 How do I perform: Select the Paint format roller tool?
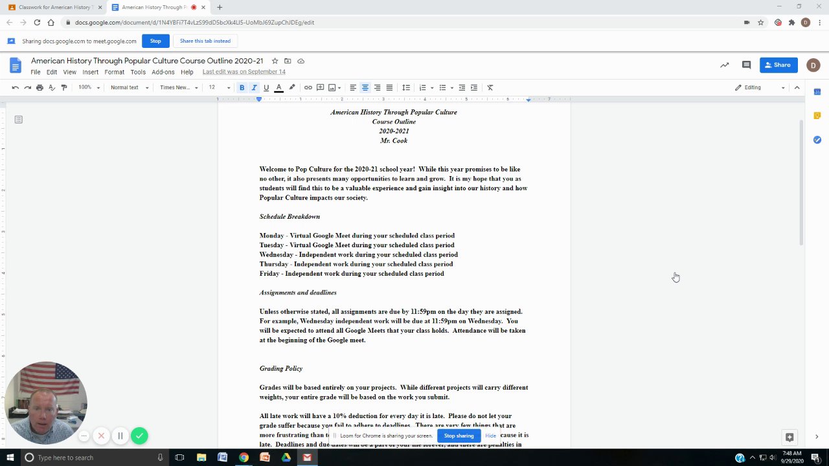point(63,87)
